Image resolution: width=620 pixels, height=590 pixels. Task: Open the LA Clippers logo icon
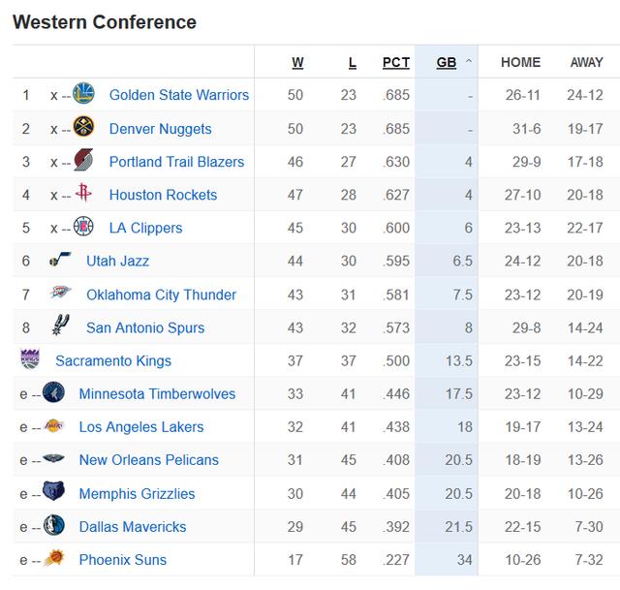click(83, 226)
